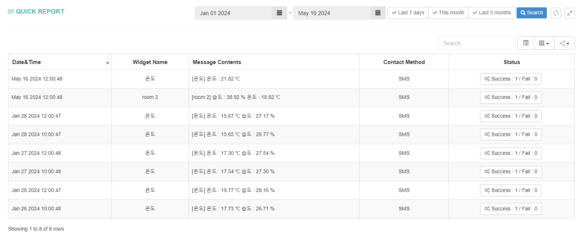Click the blue Search button
Screen dimensions: 583x242
[x=532, y=12]
